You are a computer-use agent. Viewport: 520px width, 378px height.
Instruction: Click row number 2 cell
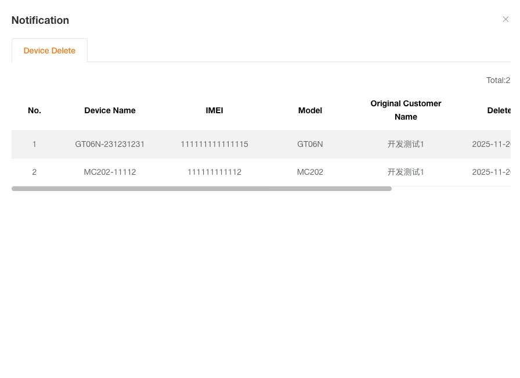(x=34, y=172)
